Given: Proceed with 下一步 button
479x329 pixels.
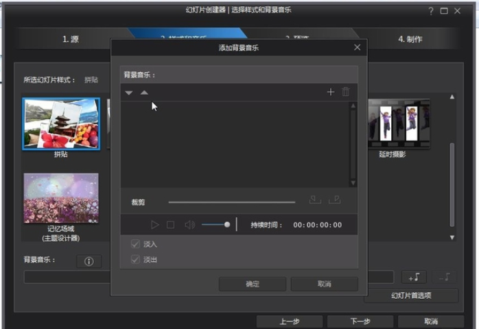Looking at the screenshot, I should click(x=360, y=321).
